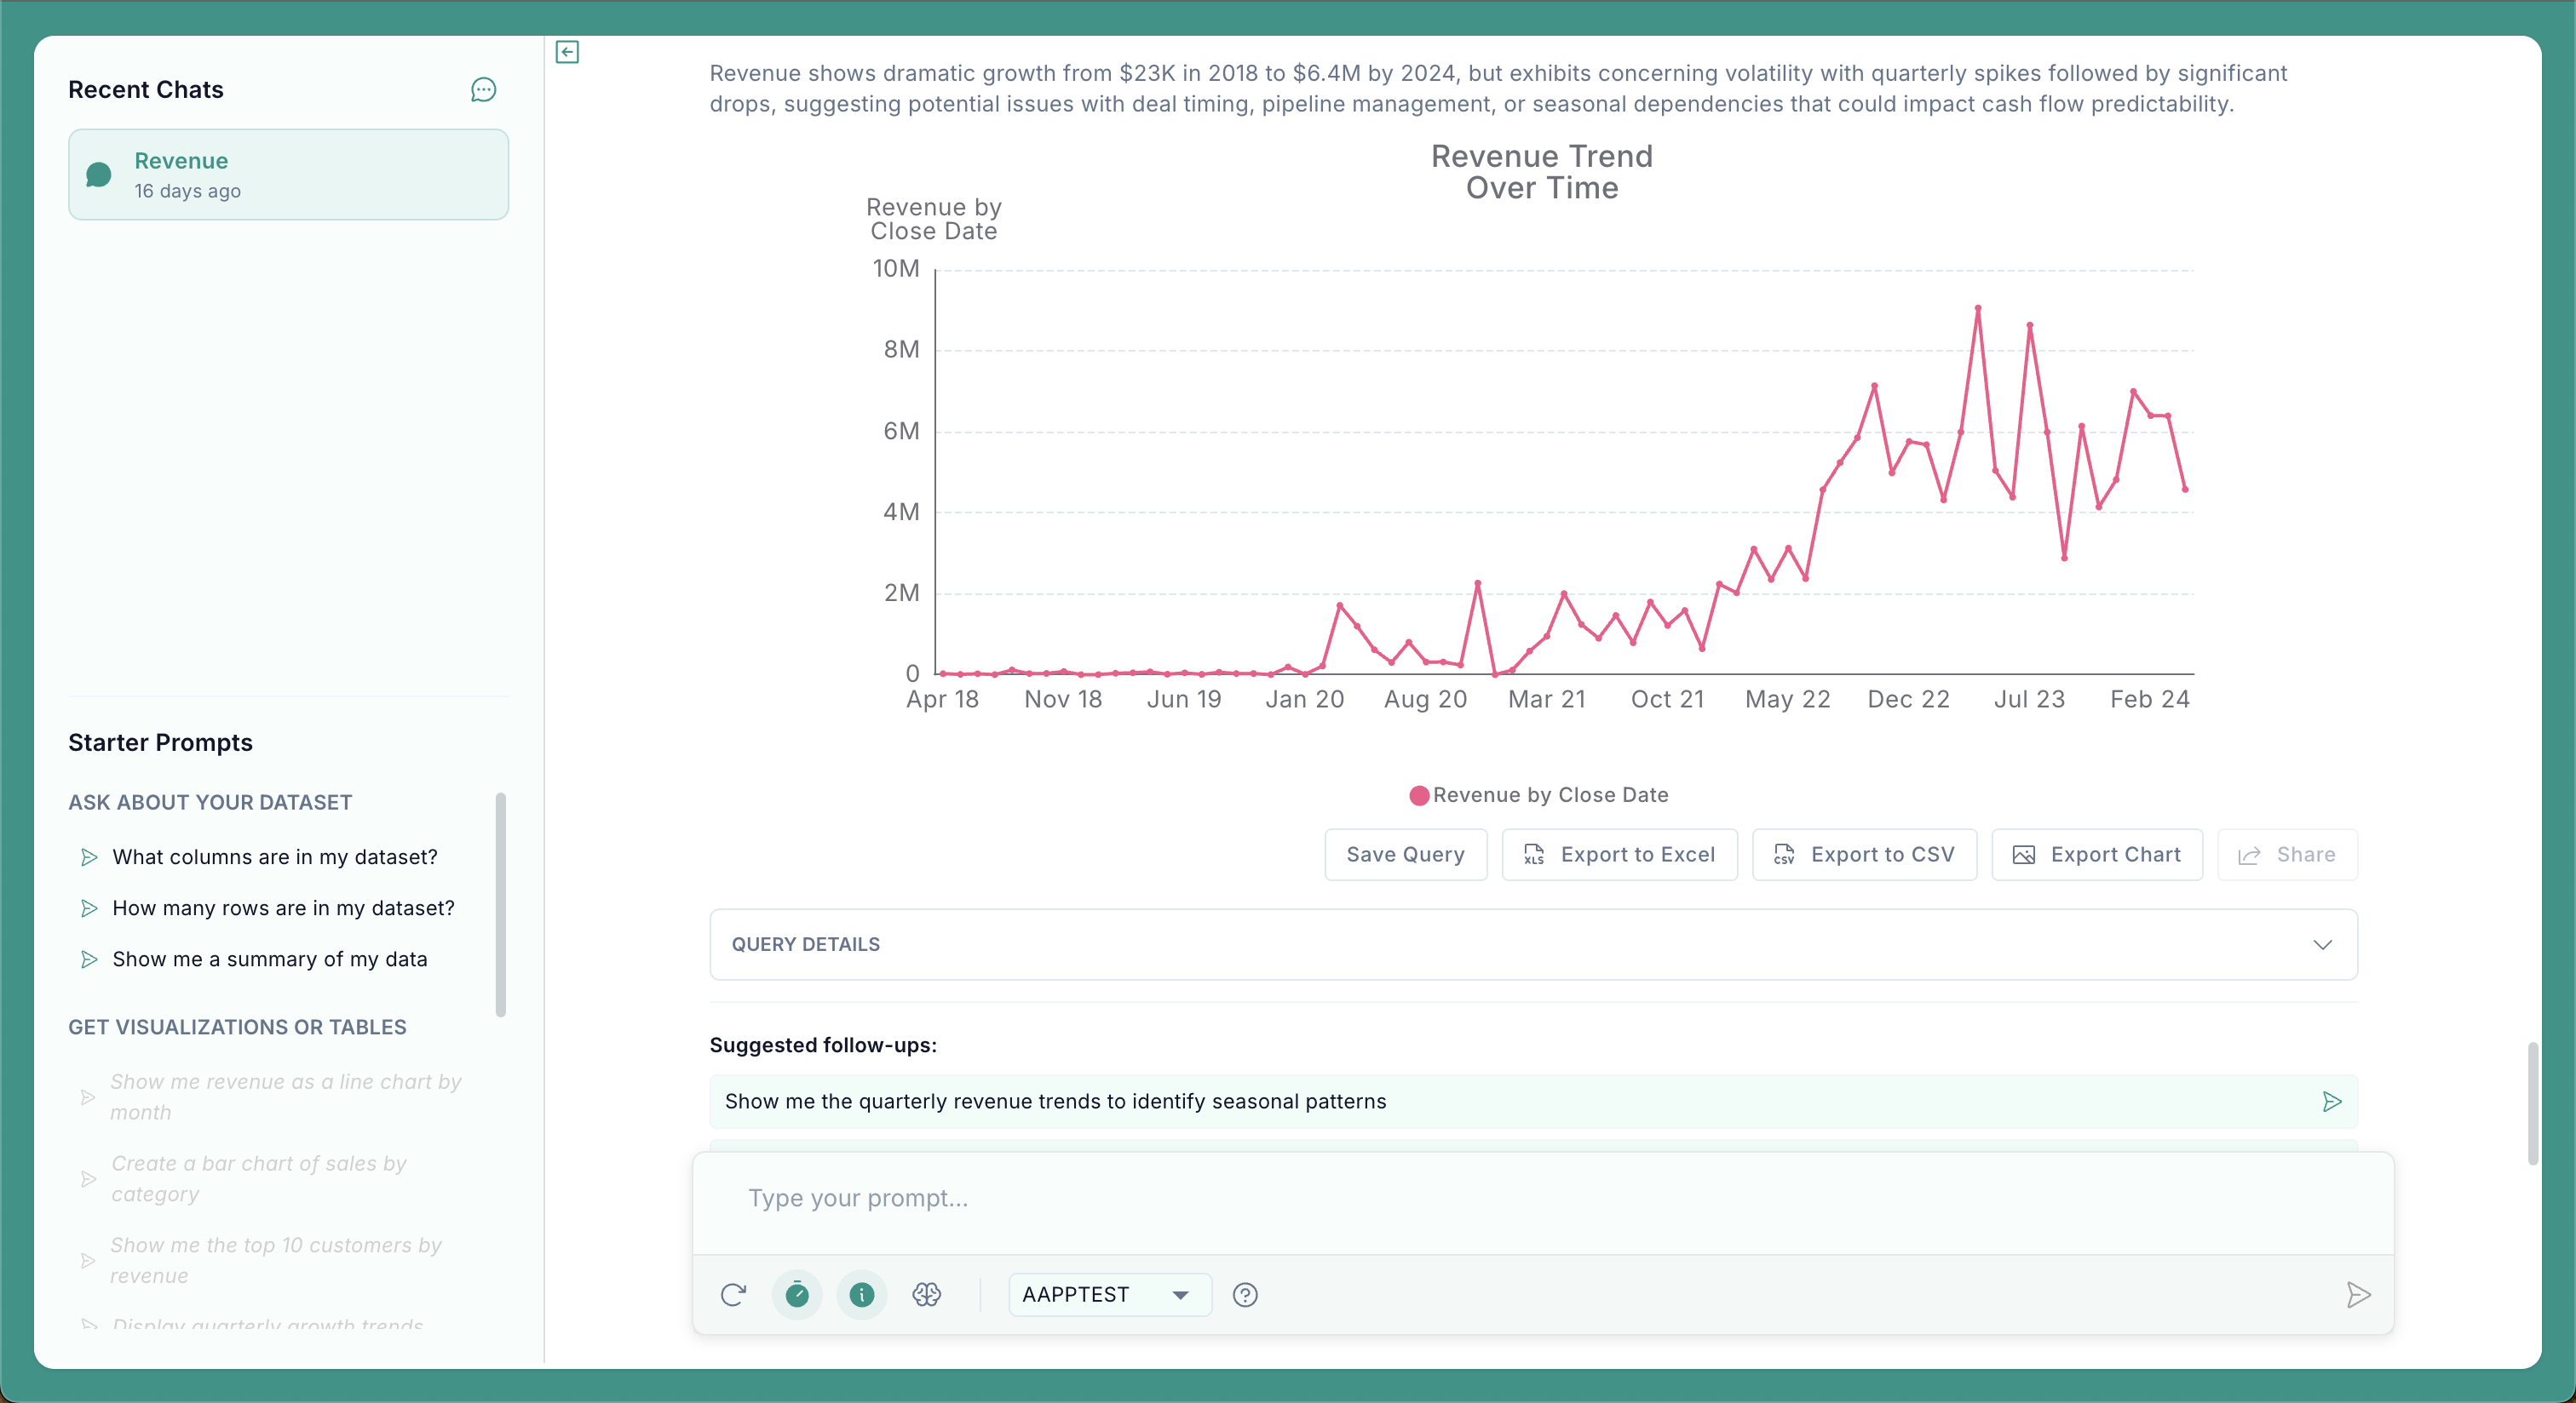Image resolution: width=2576 pixels, height=1403 pixels.
Task: Send the quarterly revenue trends follow-up arrow
Action: click(2331, 1102)
